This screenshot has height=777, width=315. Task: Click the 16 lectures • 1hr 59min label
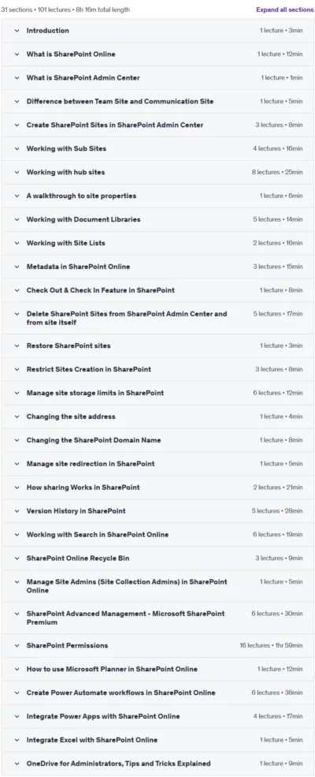[x=271, y=646]
